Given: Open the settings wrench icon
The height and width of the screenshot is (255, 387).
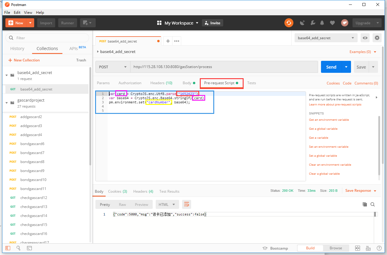Looking at the screenshot, I should click(313, 23).
